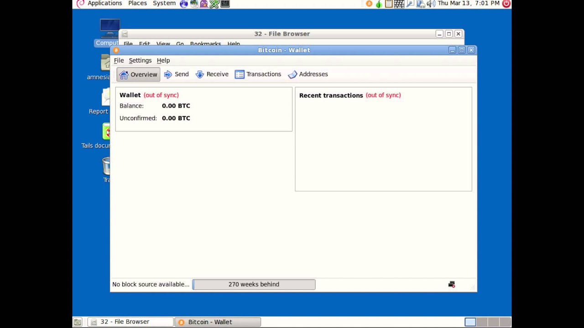Click the Bitcoin window title bar icon
Image resolution: width=584 pixels, height=328 pixels.
[116, 50]
